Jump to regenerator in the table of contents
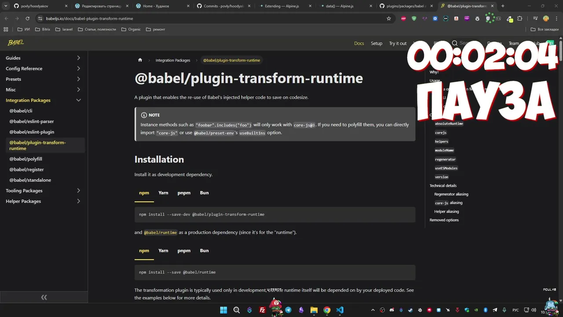Image resolution: width=563 pixels, height=317 pixels. [x=445, y=159]
